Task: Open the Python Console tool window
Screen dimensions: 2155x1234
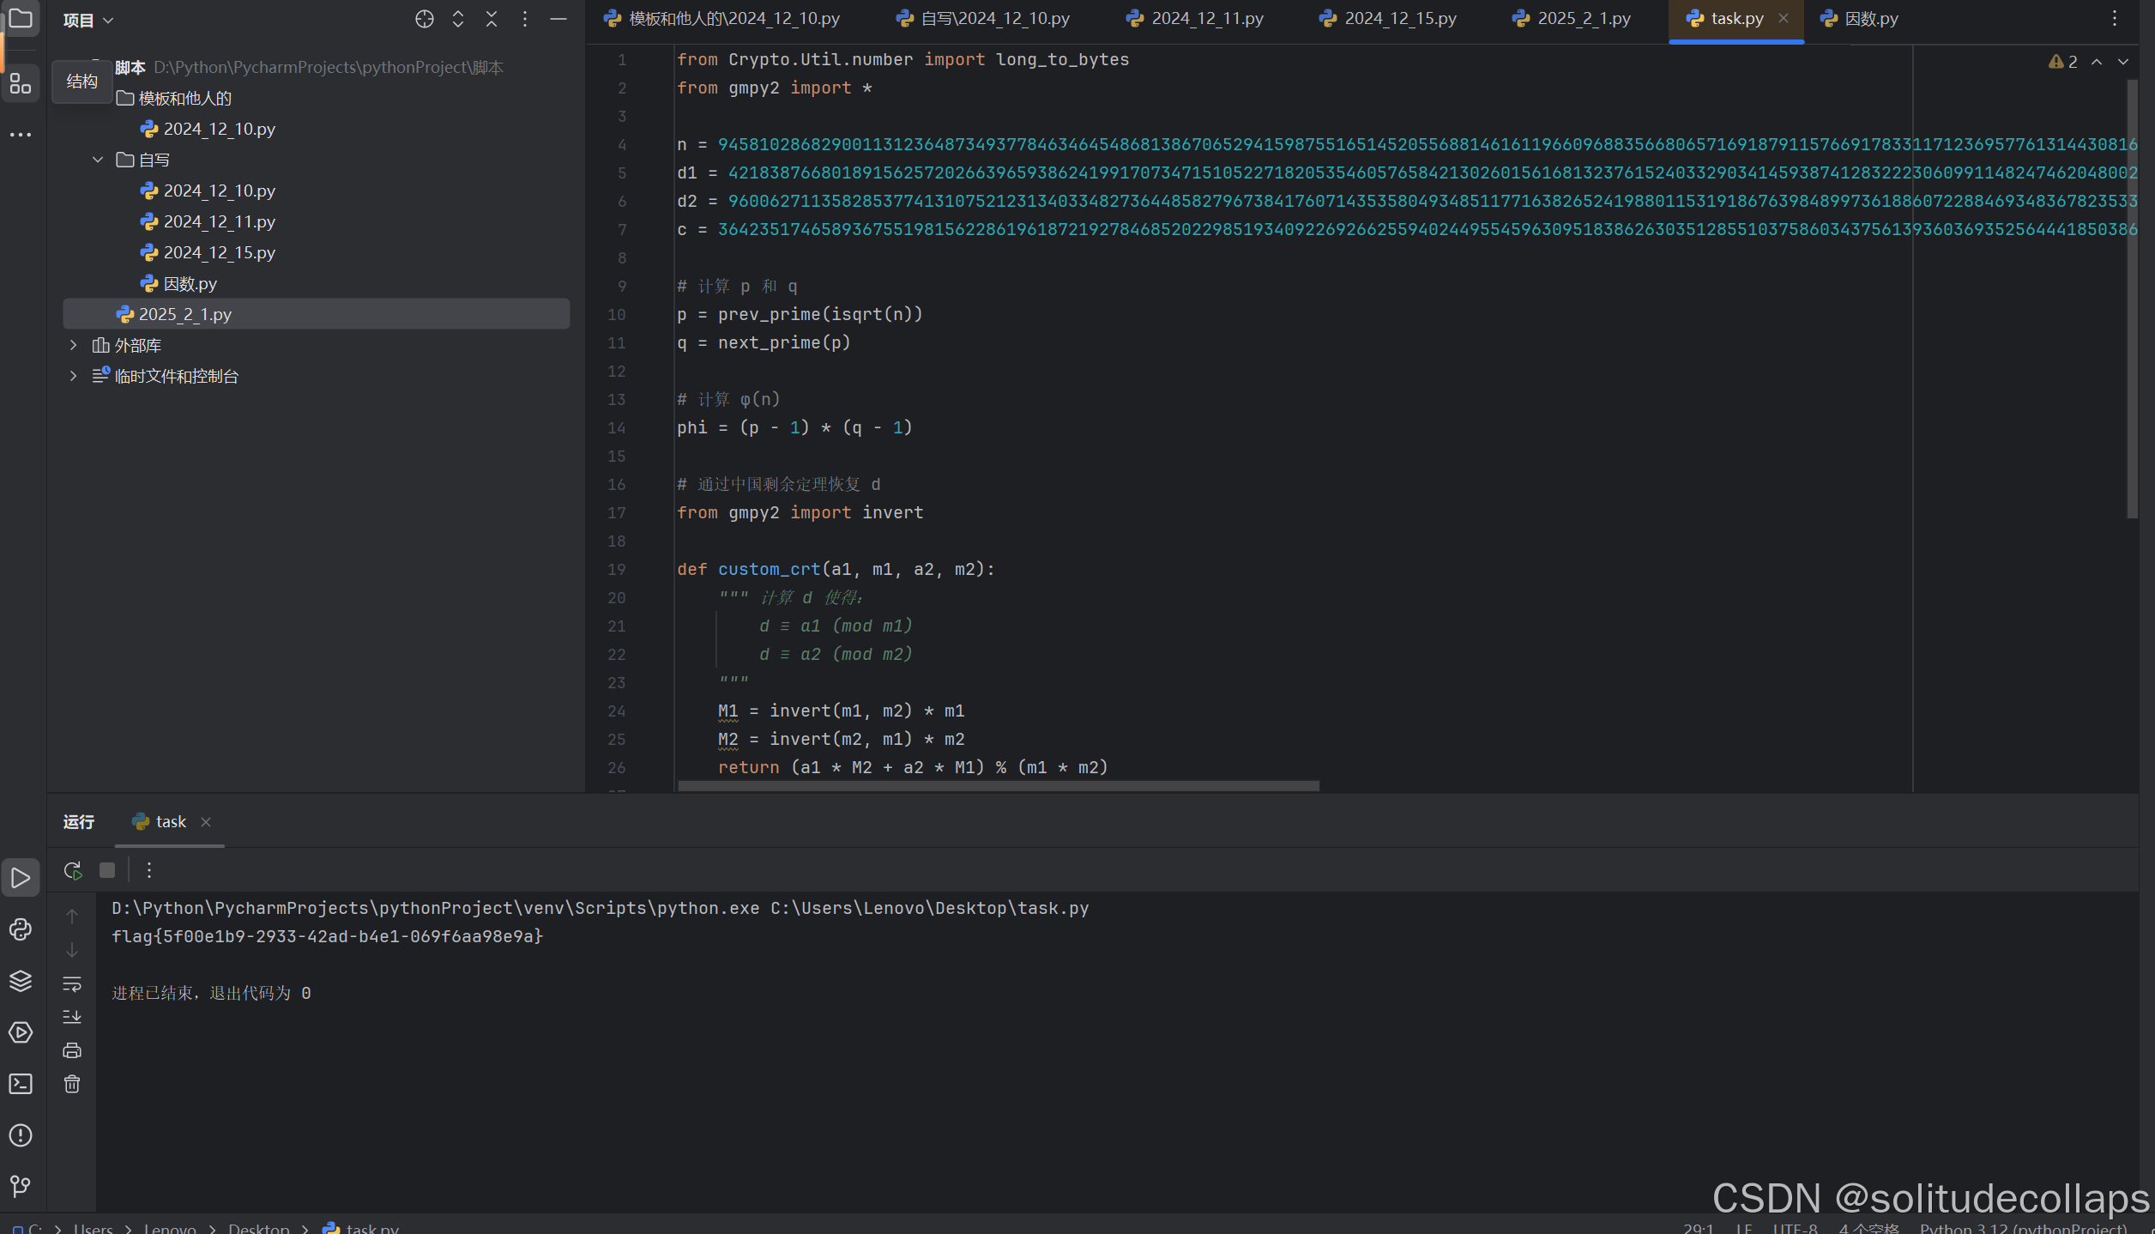Action: click(x=21, y=929)
